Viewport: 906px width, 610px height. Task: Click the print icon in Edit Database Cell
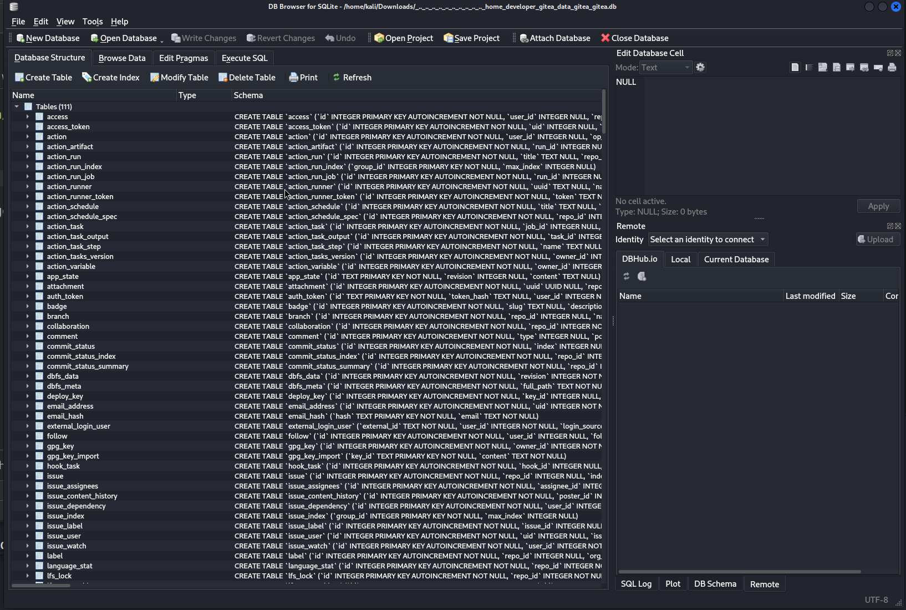[x=892, y=68]
